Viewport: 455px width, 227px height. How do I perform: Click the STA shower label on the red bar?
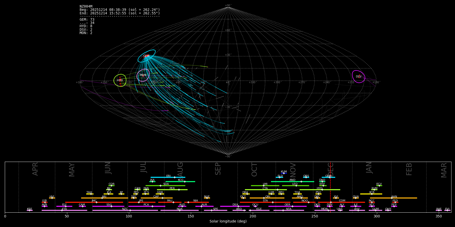point(265,201)
